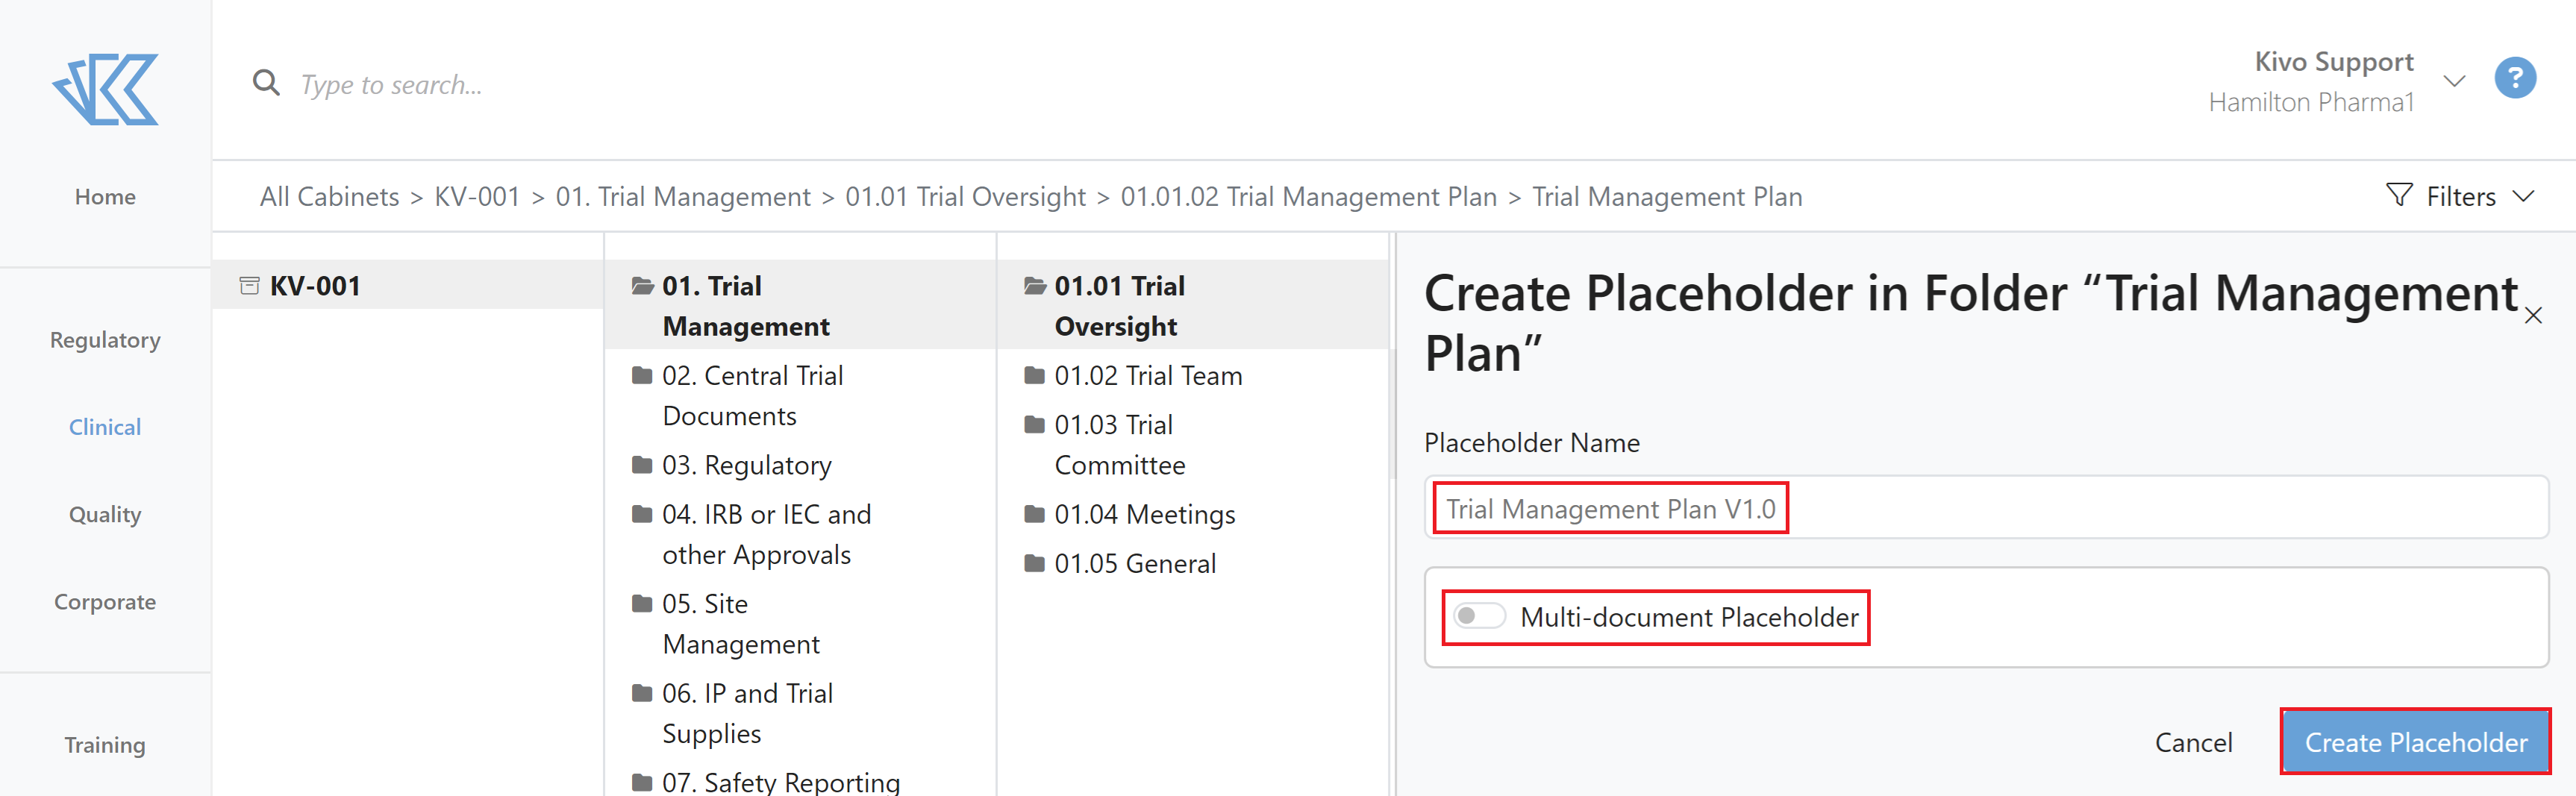
Task: Navigate to All Cabinets breadcrumb
Action: pos(329,196)
